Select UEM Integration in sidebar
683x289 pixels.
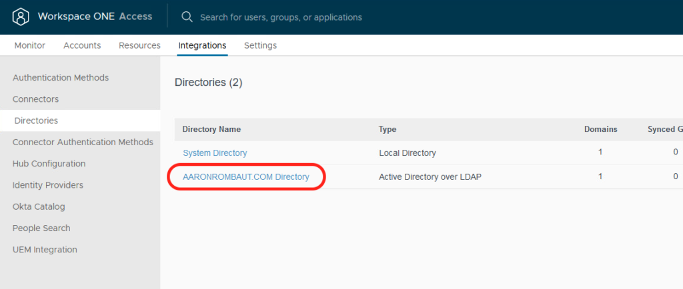pyautogui.click(x=45, y=250)
